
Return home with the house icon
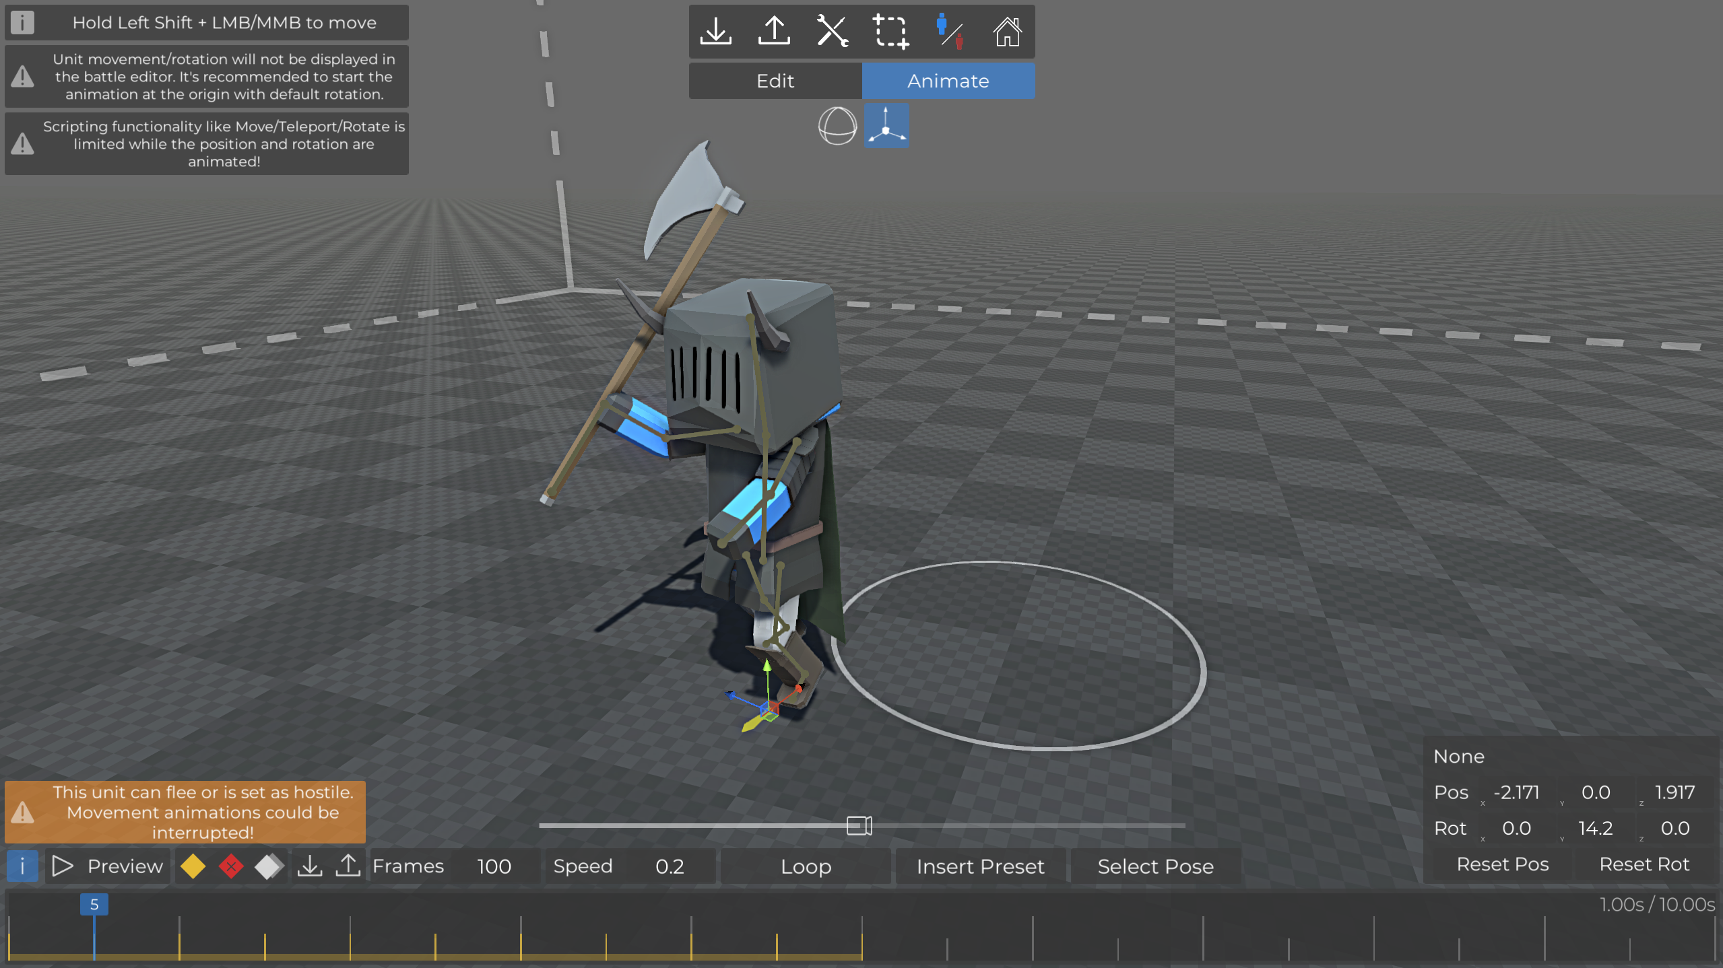[1007, 31]
